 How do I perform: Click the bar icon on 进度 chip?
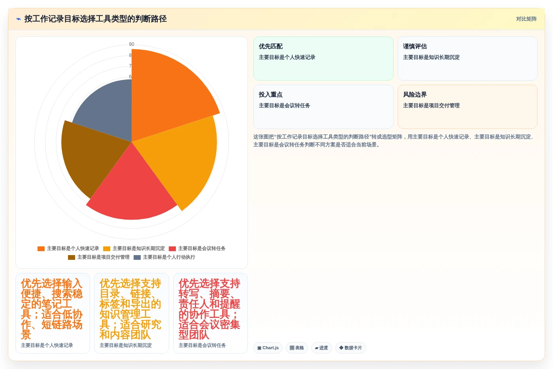(317, 348)
